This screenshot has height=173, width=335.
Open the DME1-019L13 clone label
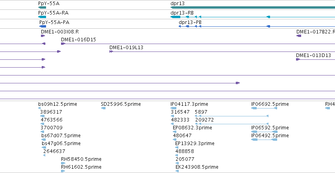click(x=126, y=48)
